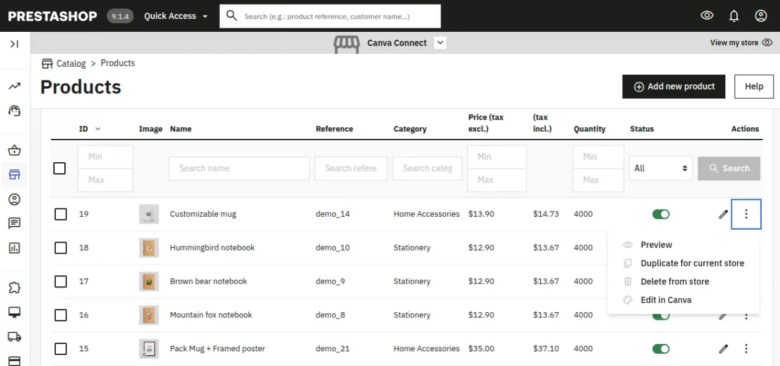The height and width of the screenshot is (366, 780).
Task: Click Brown bear notebook thumbnail
Action: coord(149,282)
